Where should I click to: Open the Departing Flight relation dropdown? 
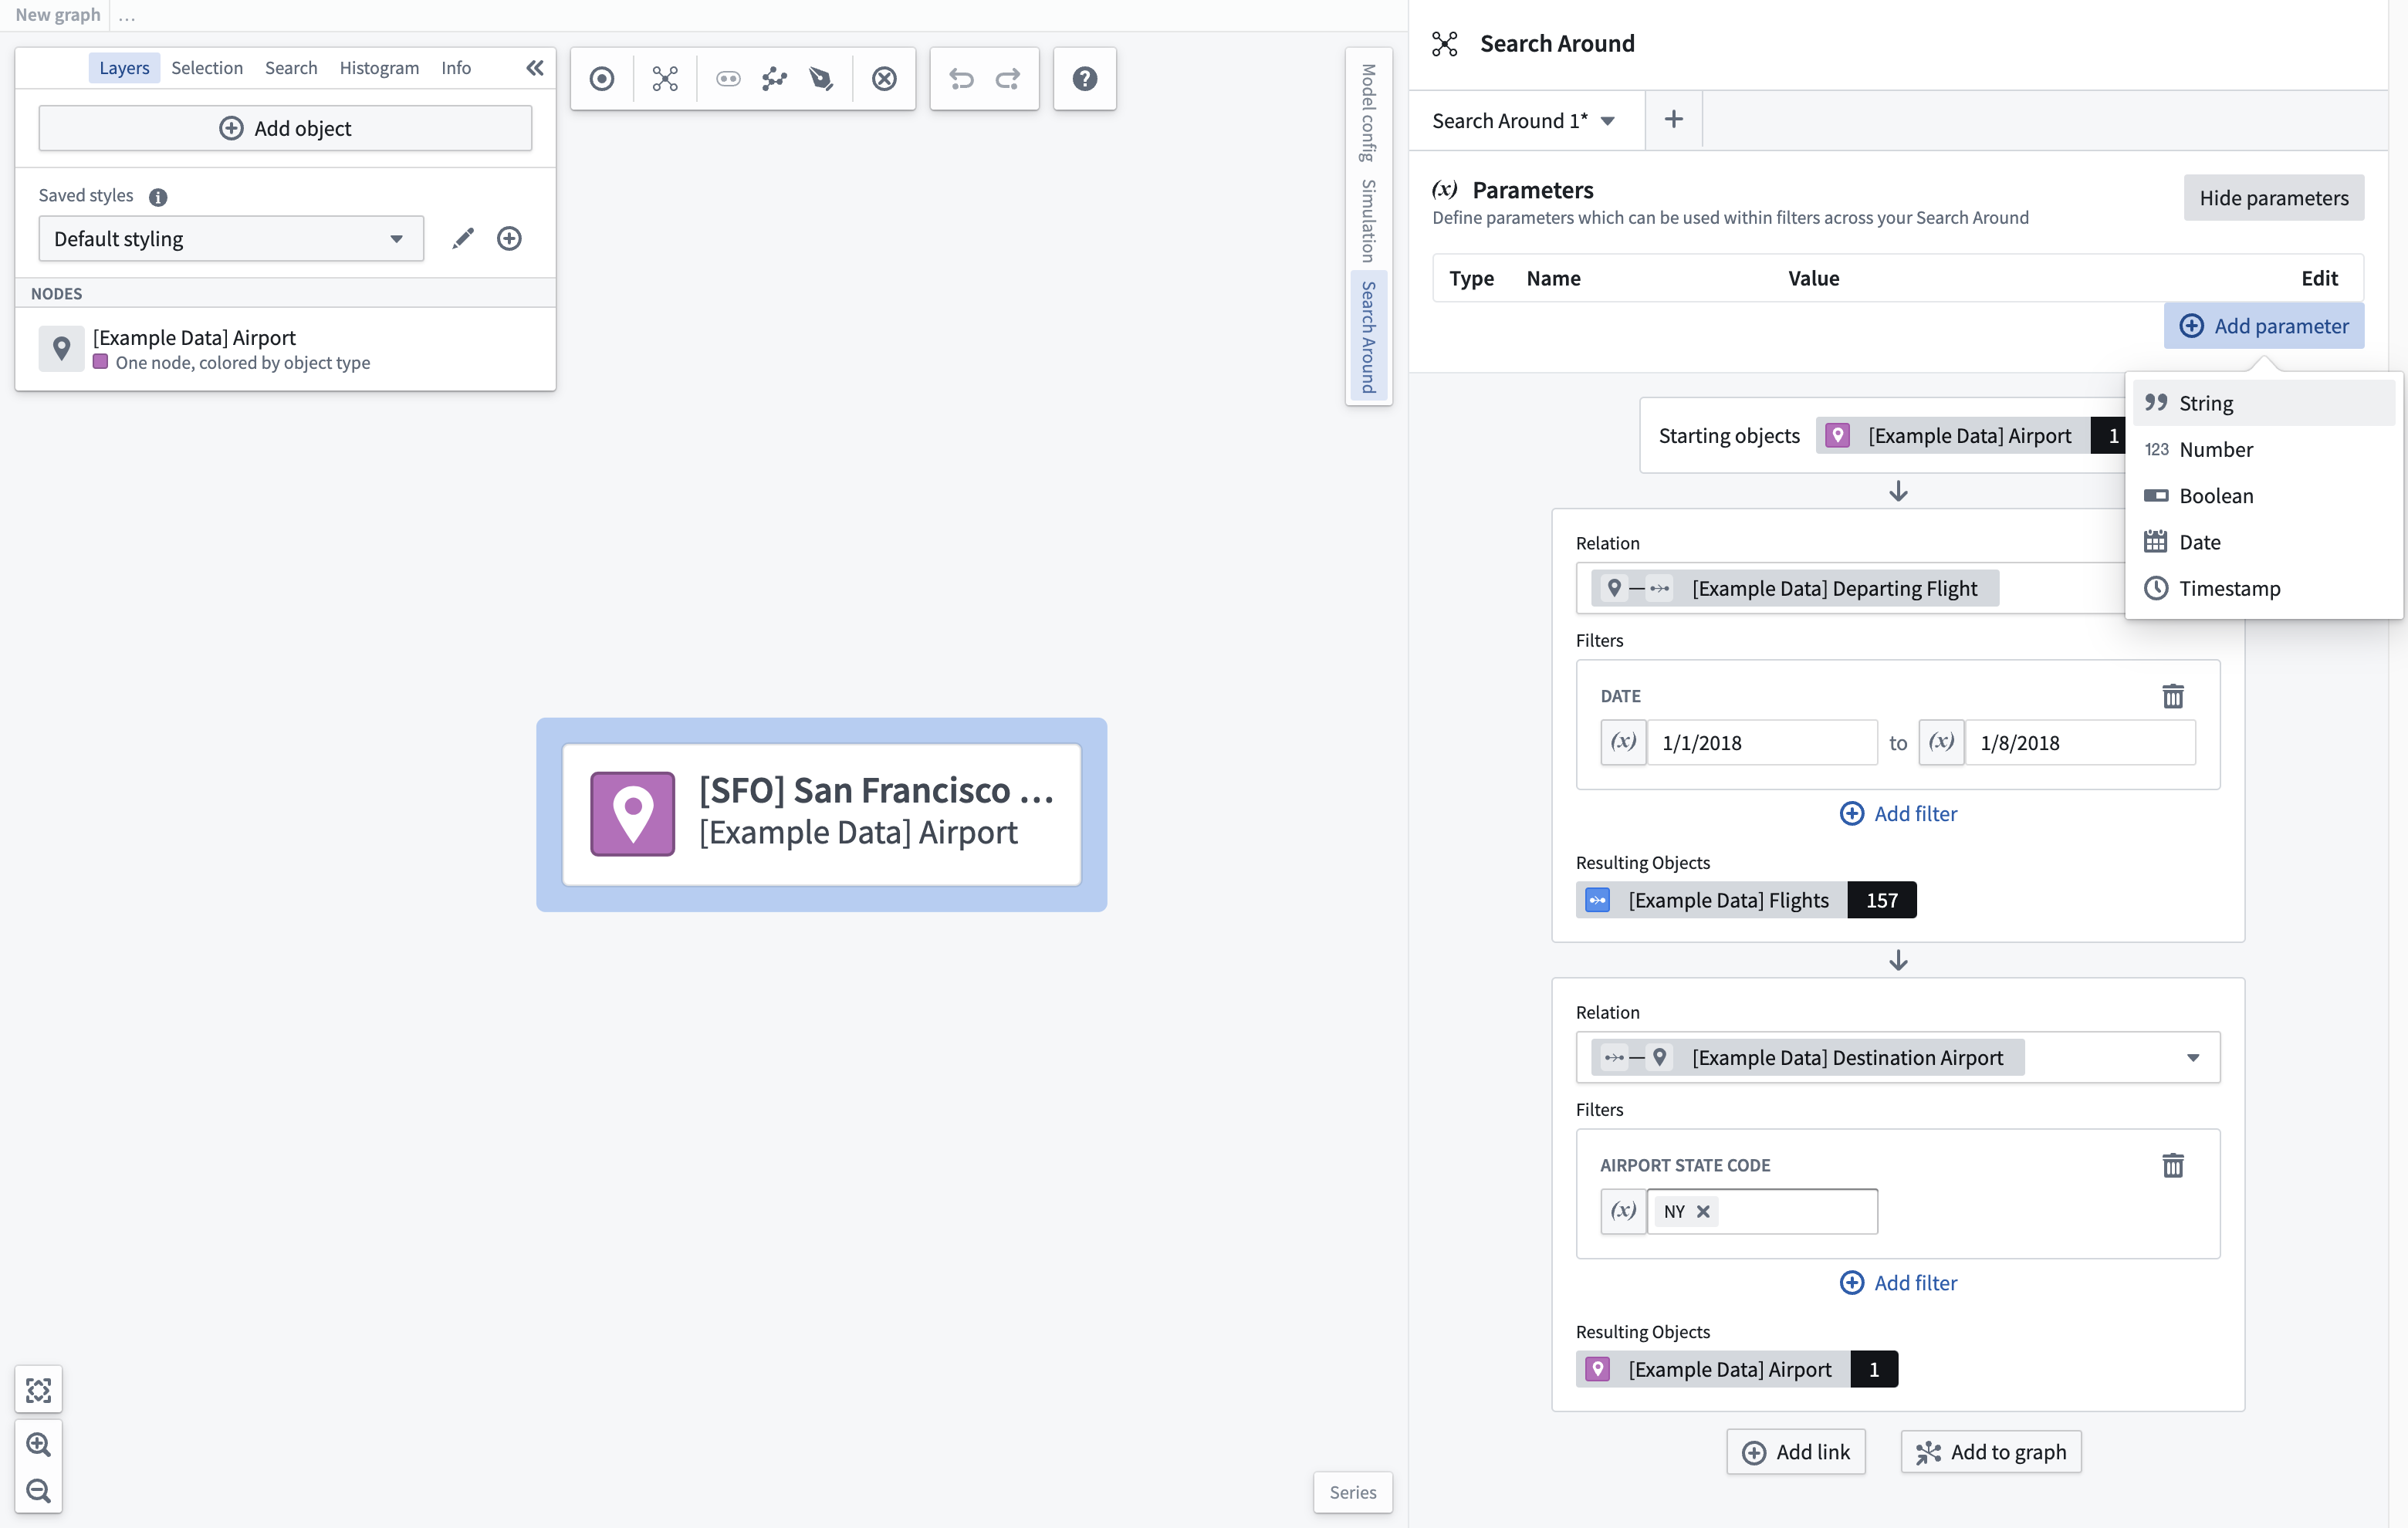pos(1850,588)
